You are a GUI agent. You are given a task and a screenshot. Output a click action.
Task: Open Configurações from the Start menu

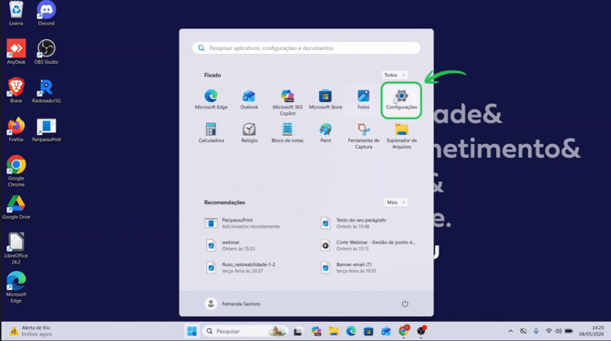(x=401, y=99)
